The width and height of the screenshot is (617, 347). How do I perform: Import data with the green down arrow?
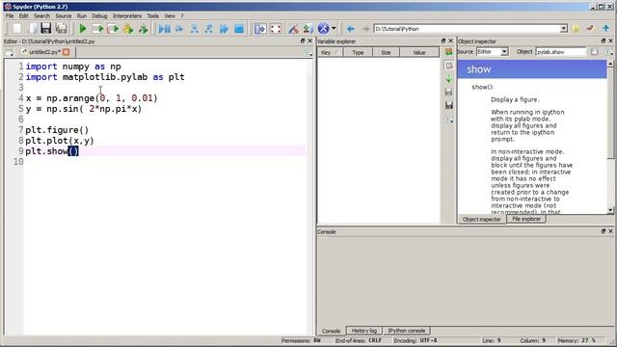448,79
